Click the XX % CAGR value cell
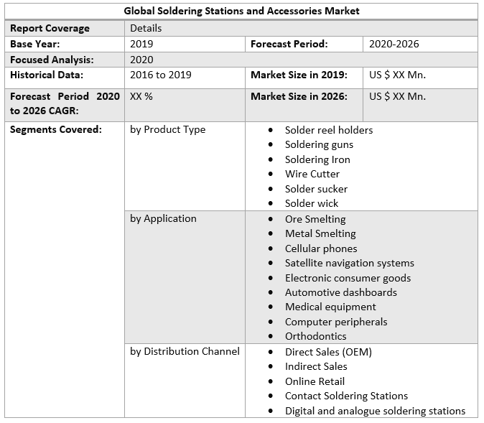The height and width of the screenshot is (423, 484). [141, 96]
